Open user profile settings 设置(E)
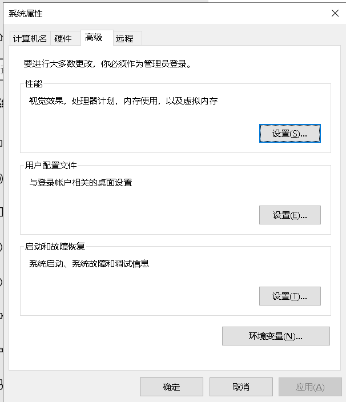The height and width of the screenshot is (402, 346). point(290,215)
